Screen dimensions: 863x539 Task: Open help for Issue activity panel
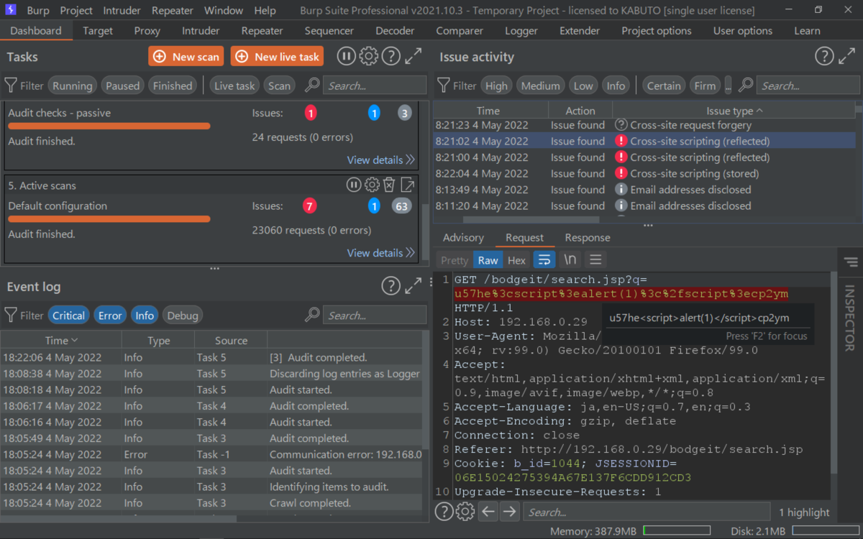(824, 57)
